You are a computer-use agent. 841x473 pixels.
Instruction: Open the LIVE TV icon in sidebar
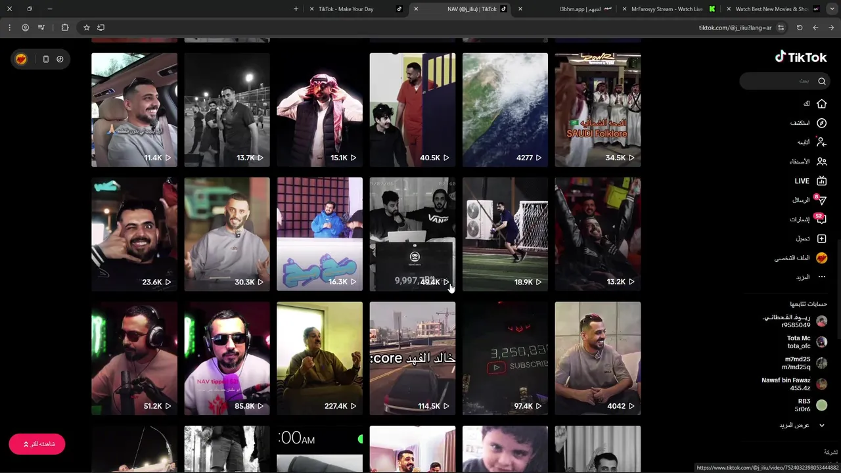[x=821, y=181]
